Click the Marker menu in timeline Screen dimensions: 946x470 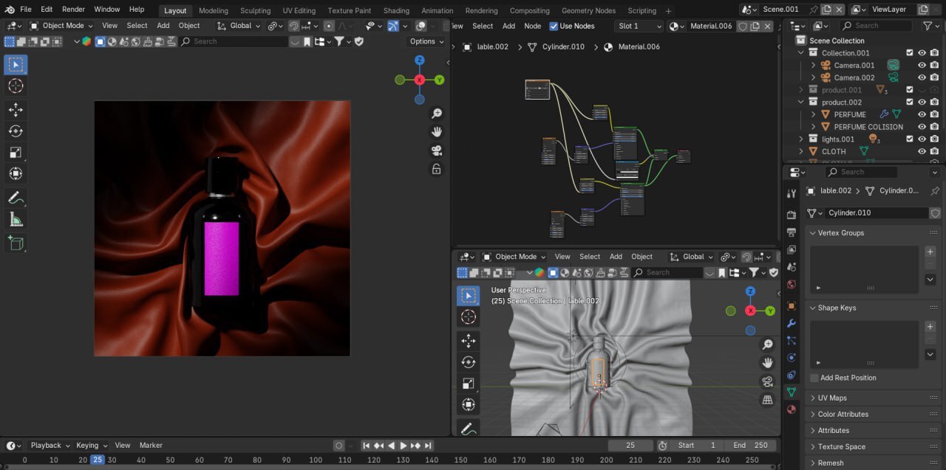(x=151, y=445)
